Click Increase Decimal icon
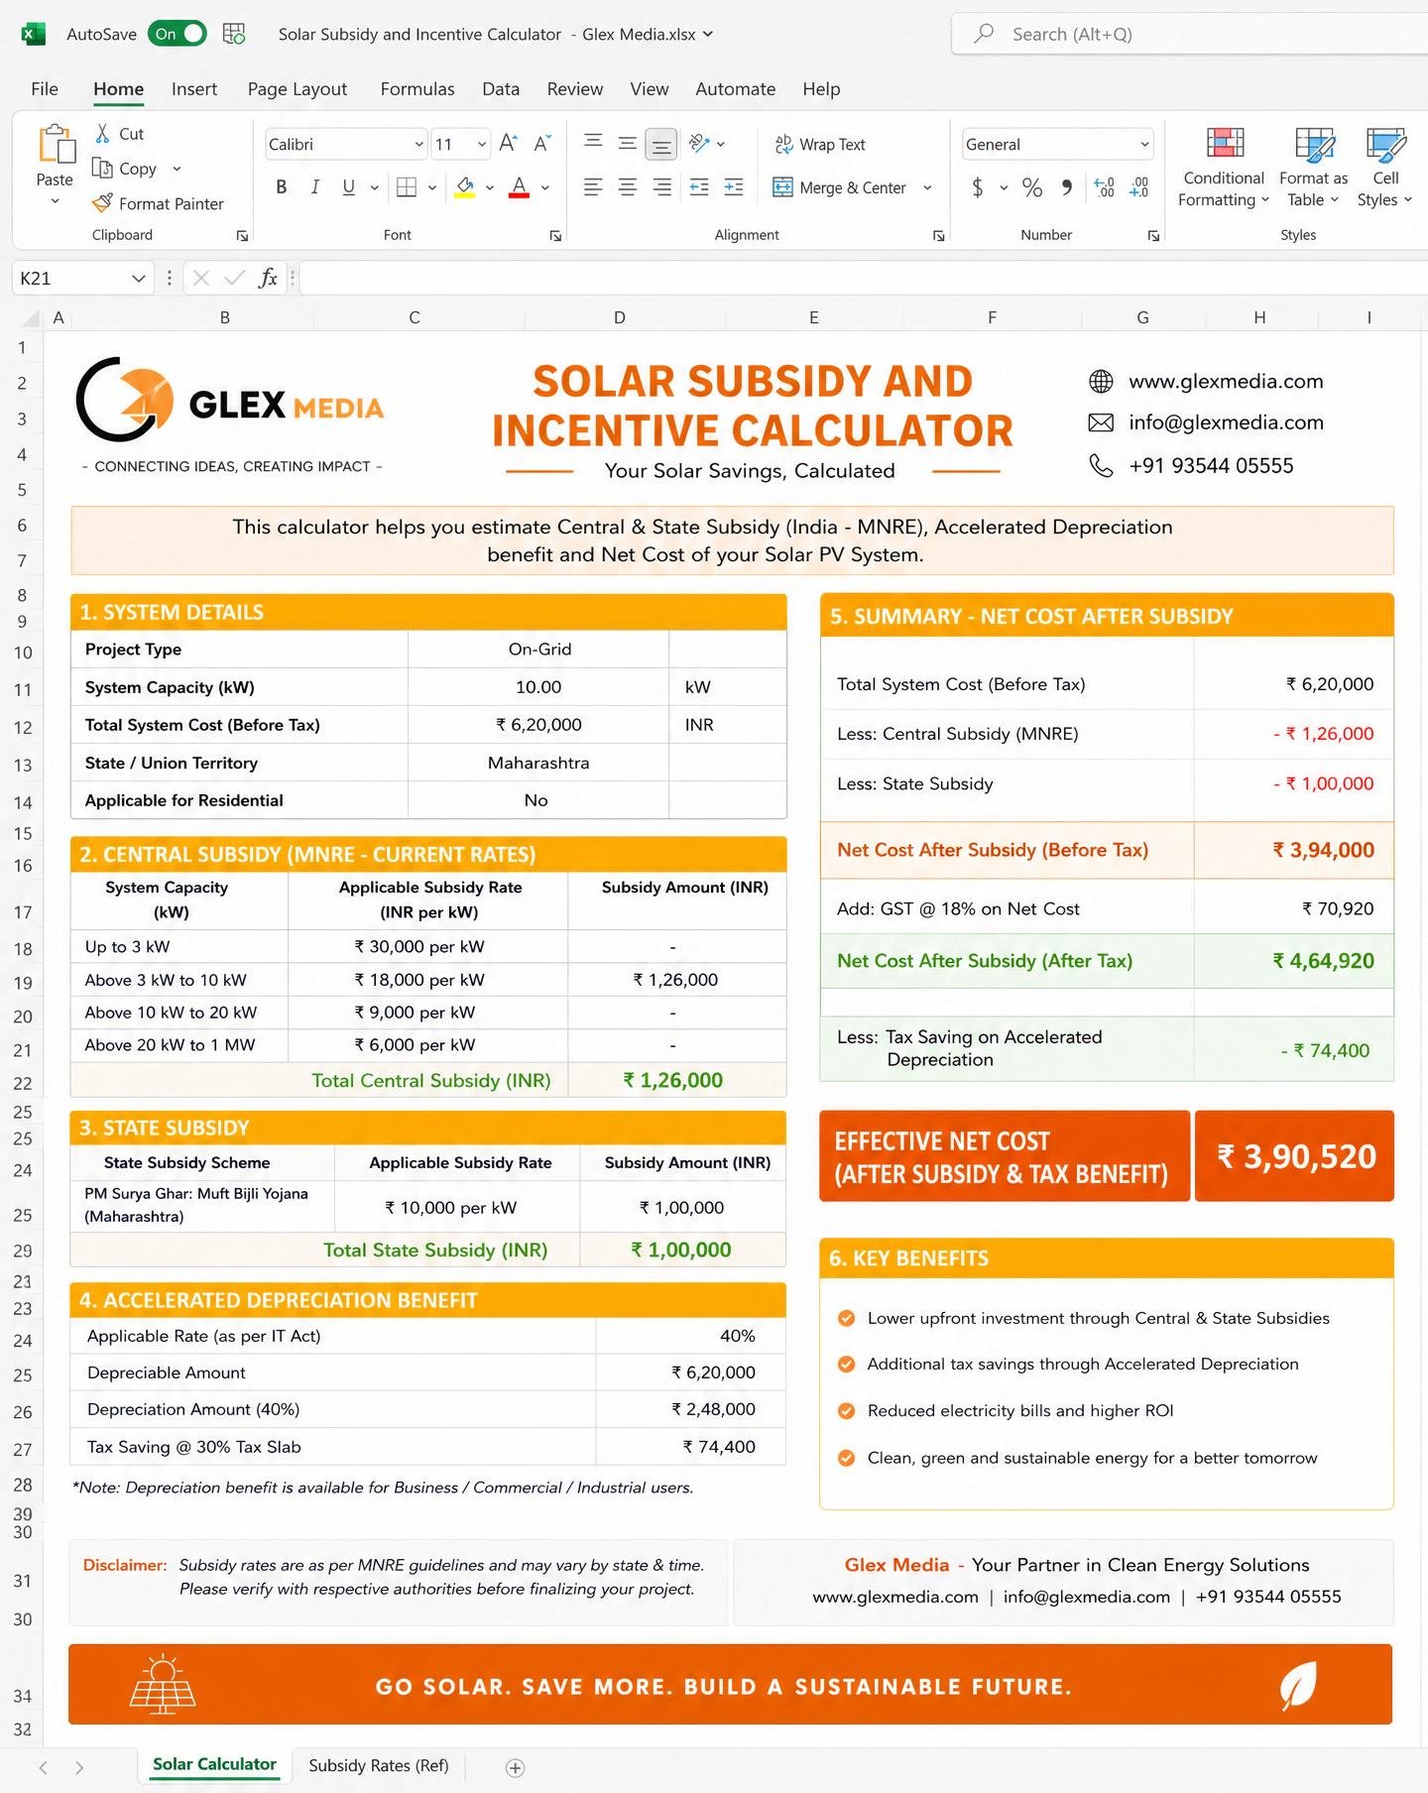The image size is (1428, 1793). point(1105,187)
